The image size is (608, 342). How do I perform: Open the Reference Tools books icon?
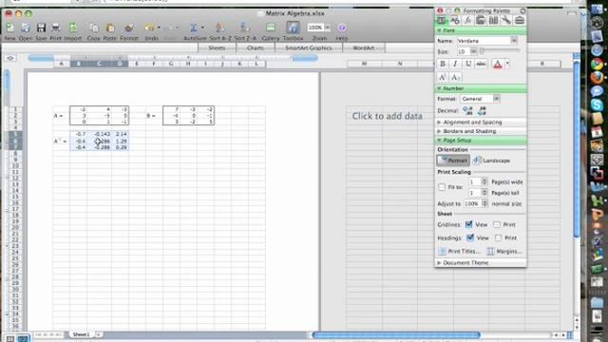(493, 20)
